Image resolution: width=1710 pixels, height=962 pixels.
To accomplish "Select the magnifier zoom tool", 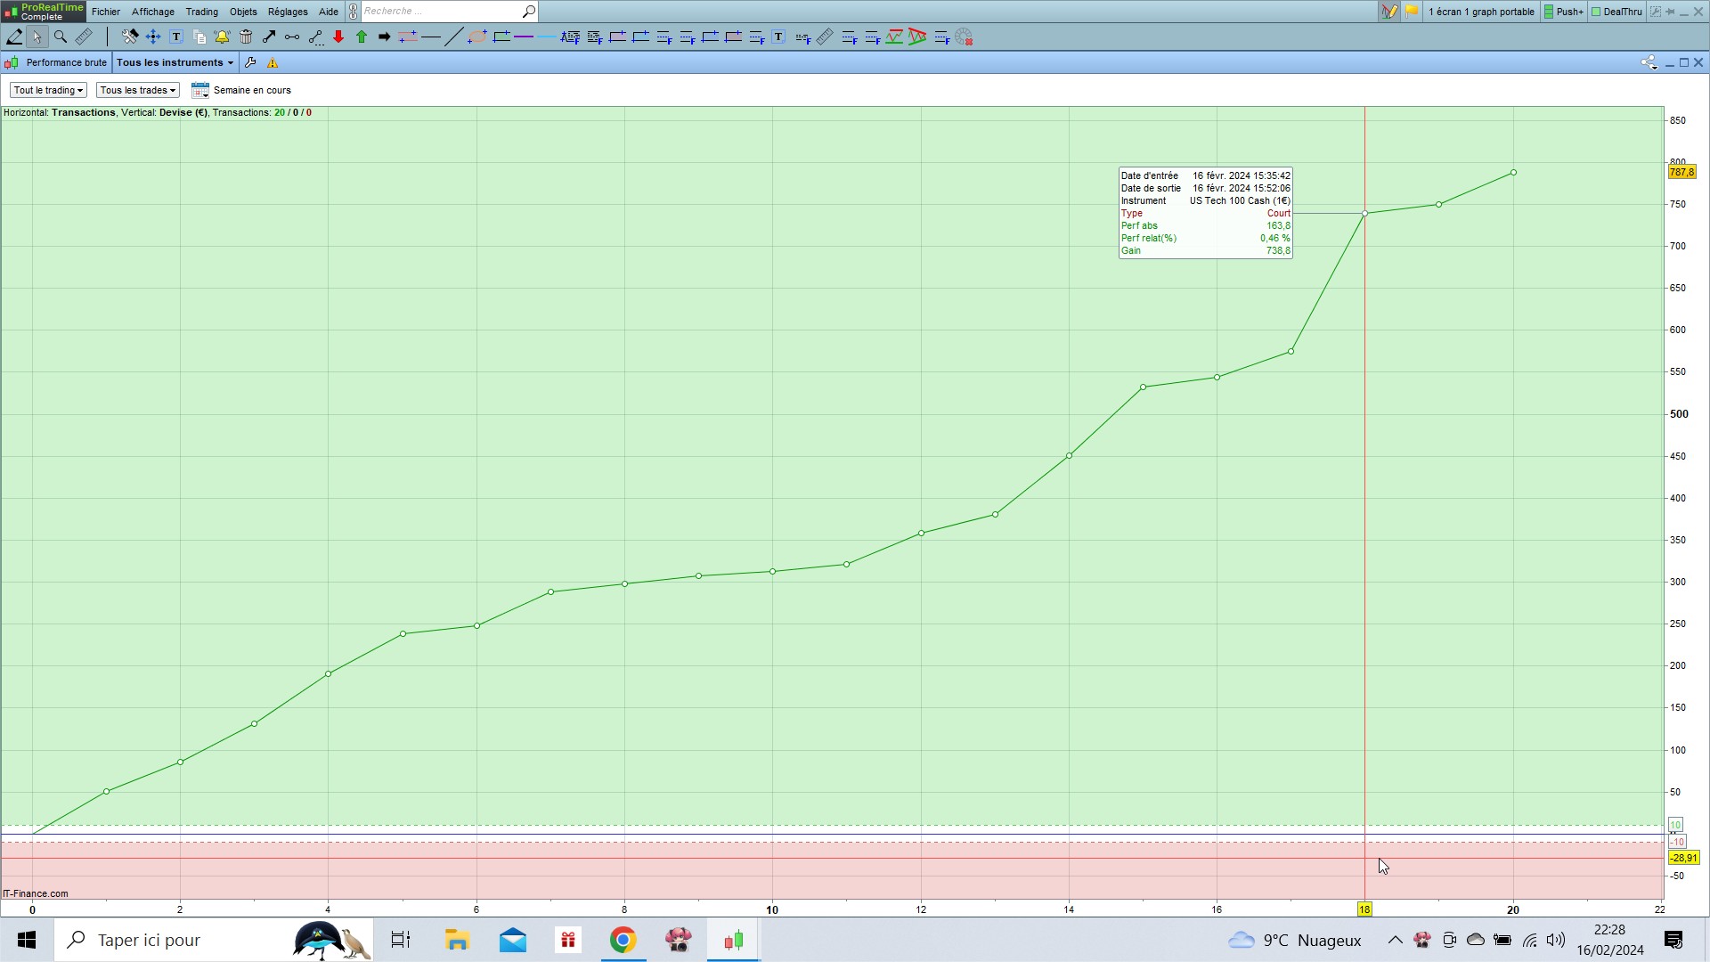I will pos(61,37).
